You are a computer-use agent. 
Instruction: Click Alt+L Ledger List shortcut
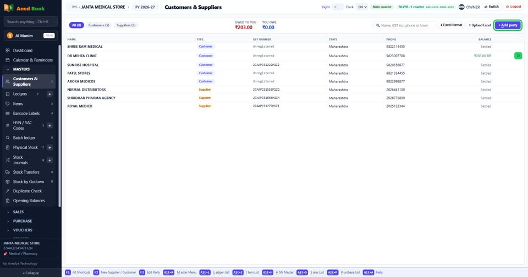(x=216, y=272)
